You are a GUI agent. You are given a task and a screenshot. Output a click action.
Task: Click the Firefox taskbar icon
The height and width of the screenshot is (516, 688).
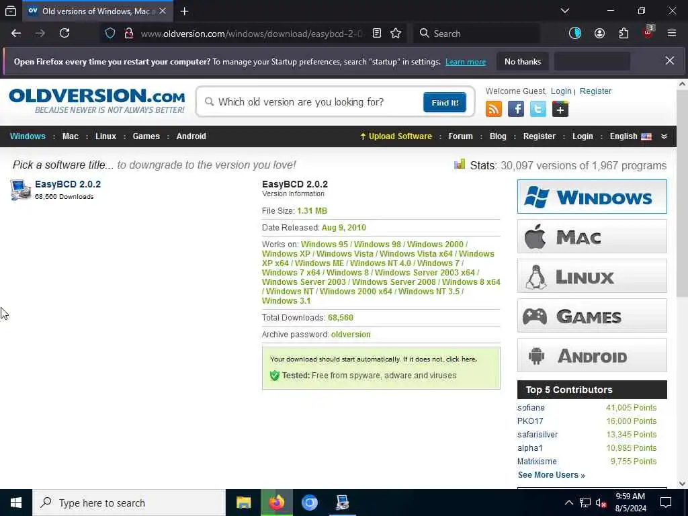[276, 503]
